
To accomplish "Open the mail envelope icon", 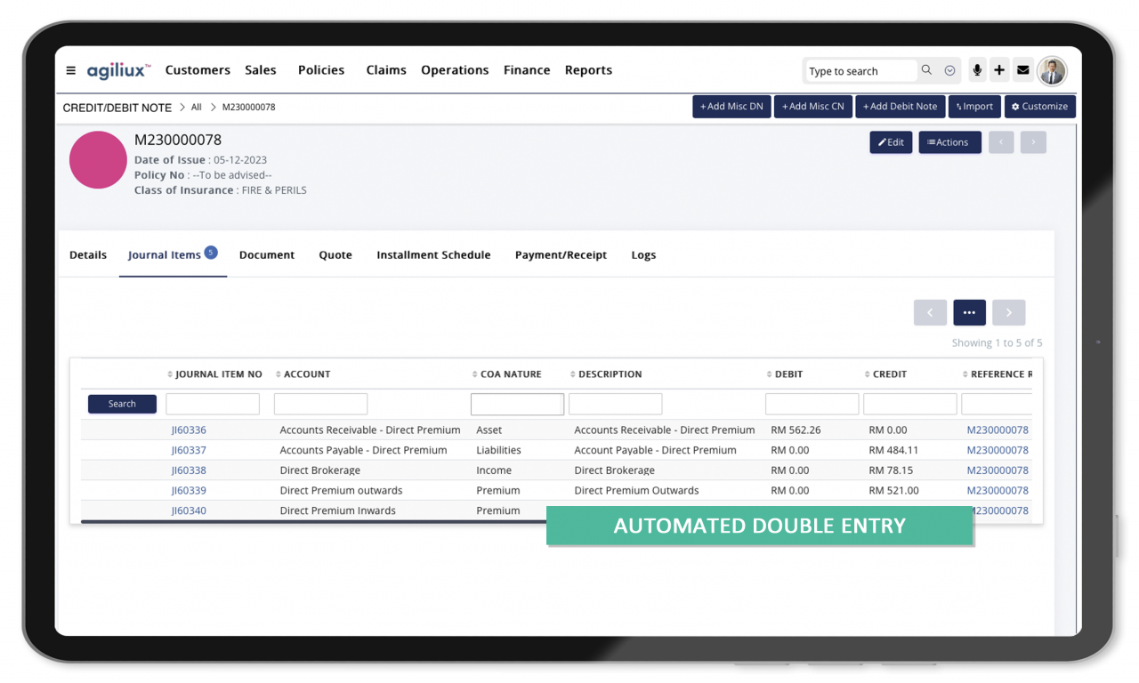I will (1022, 70).
